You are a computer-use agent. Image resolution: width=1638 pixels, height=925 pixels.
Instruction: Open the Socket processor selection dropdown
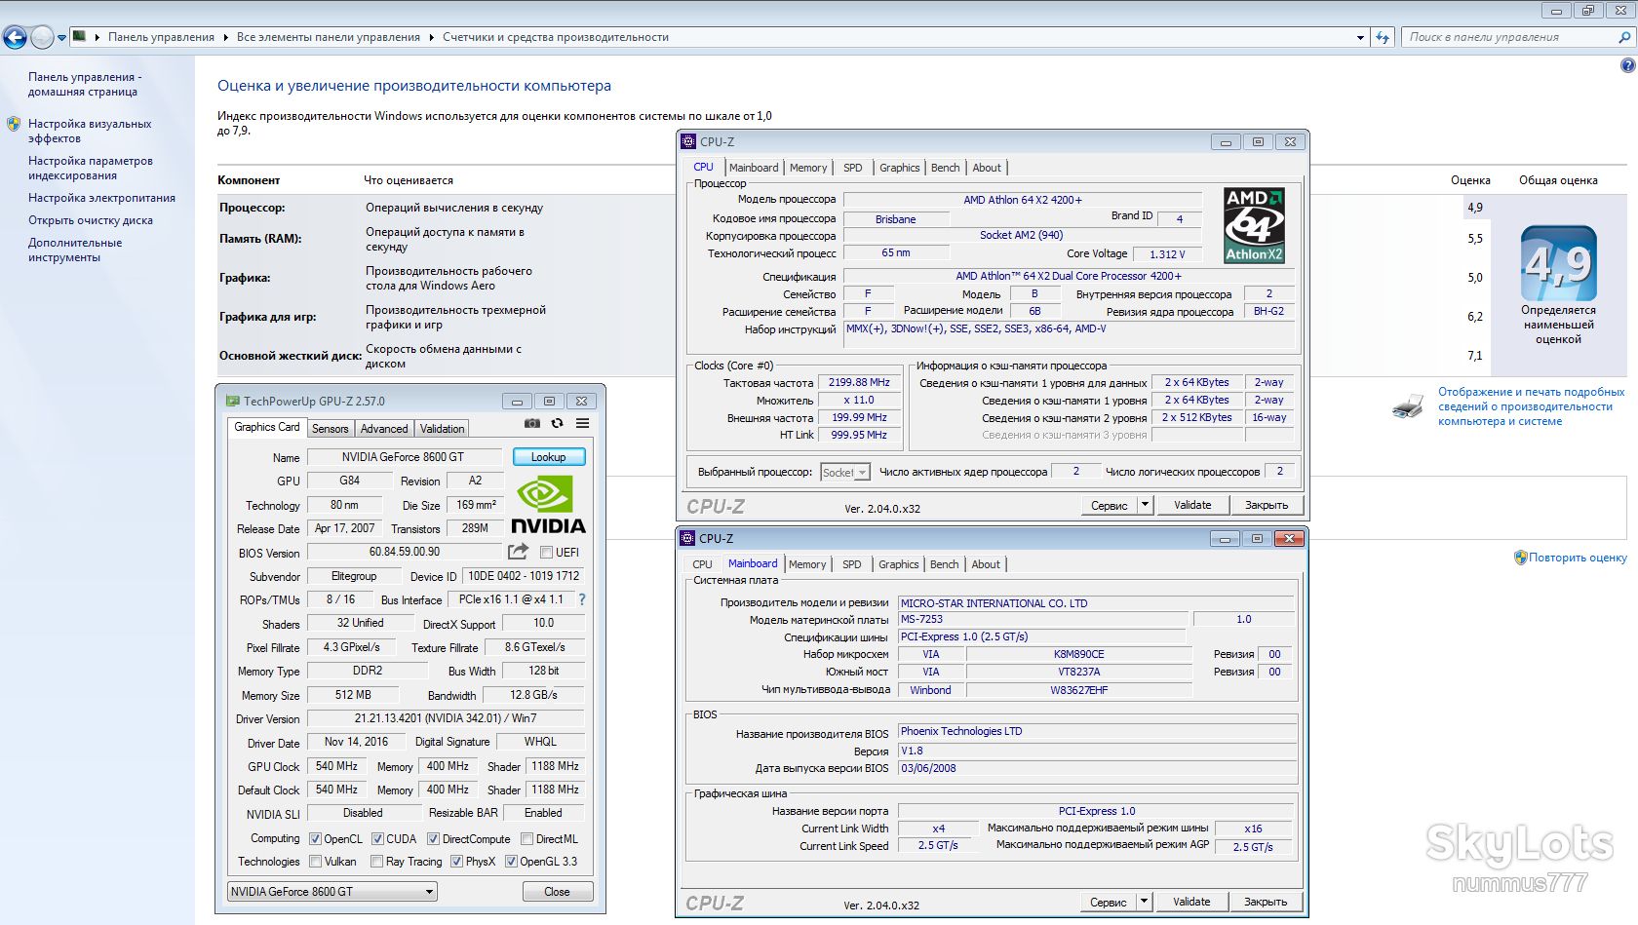point(844,473)
